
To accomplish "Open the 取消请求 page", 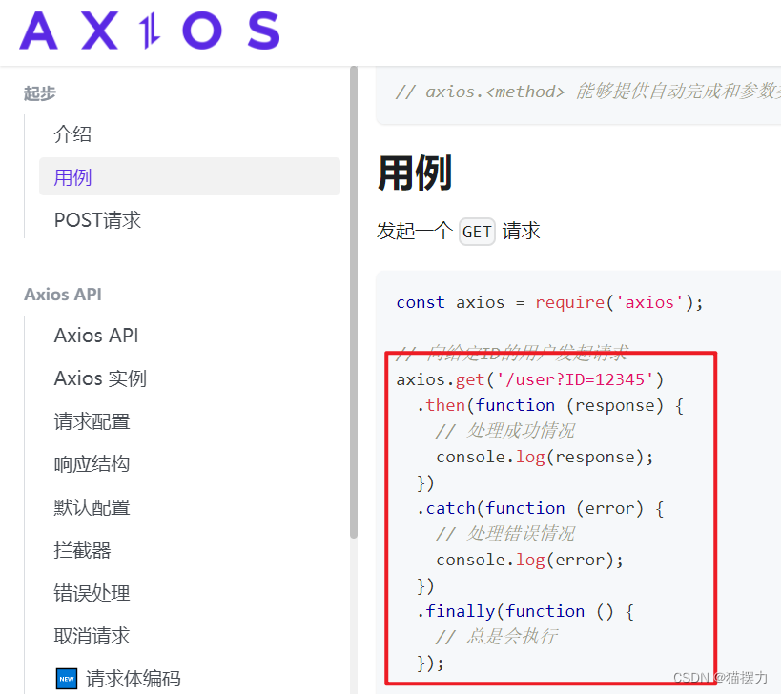I will coord(92,636).
